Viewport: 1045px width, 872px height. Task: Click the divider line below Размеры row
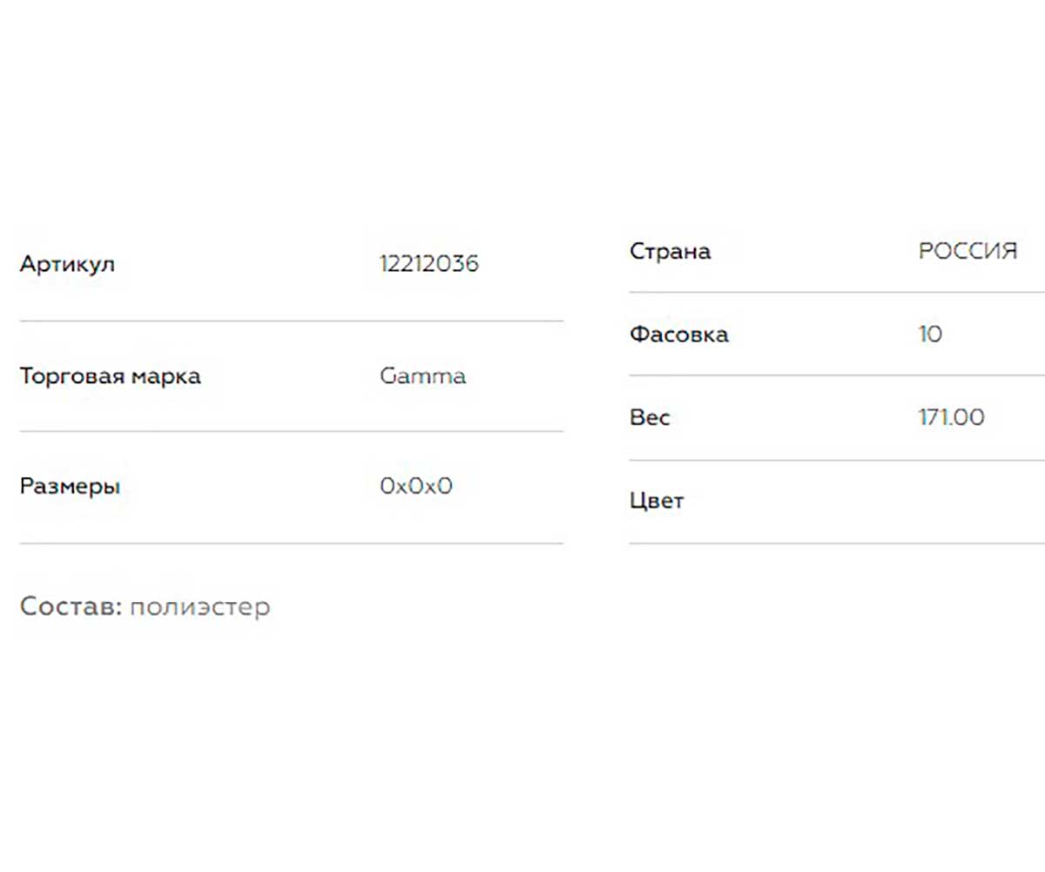[291, 544]
